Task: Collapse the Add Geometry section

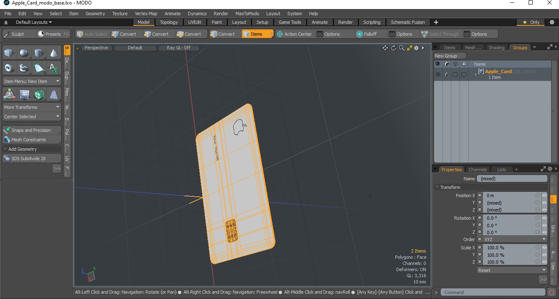Action: (5, 149)
